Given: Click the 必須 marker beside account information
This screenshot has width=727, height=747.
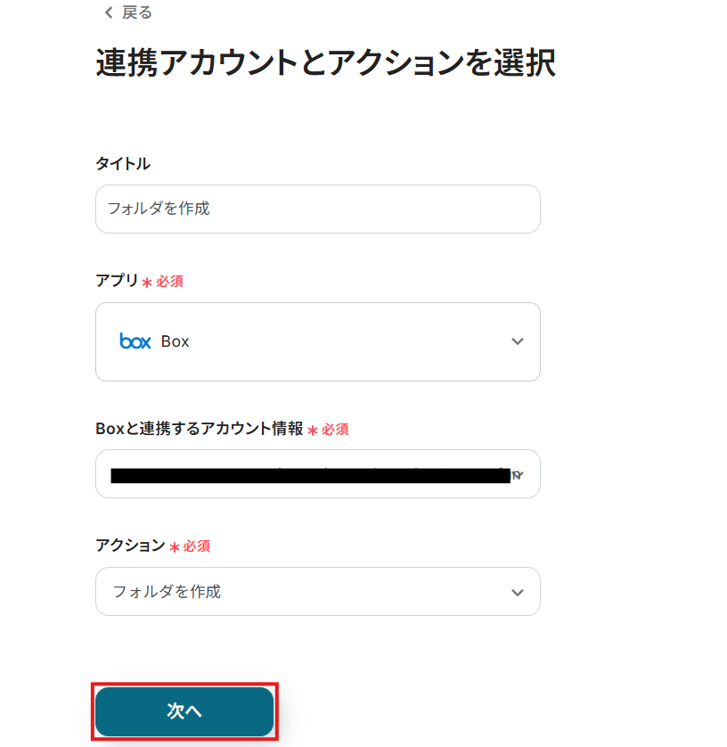Looking at the screenshot, I should [335, 430].
